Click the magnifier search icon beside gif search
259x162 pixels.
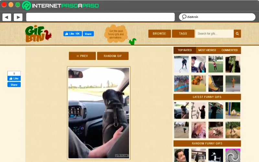[x=237, y=34]
